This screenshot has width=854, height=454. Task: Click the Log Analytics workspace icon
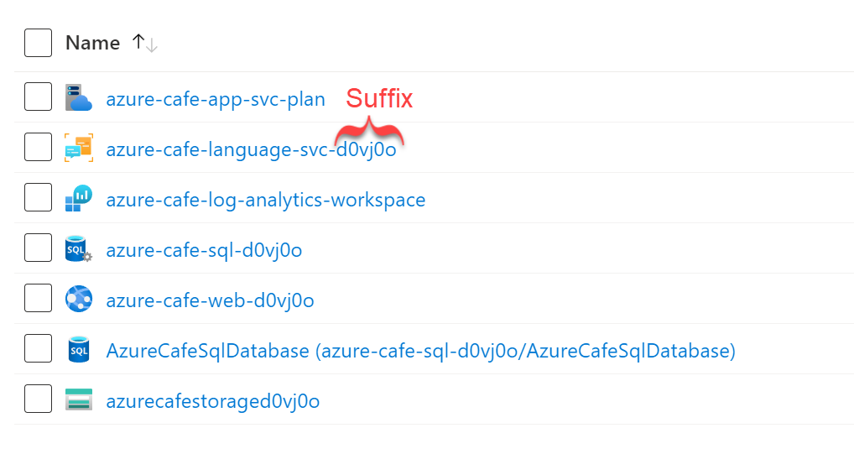coord(79,199)
